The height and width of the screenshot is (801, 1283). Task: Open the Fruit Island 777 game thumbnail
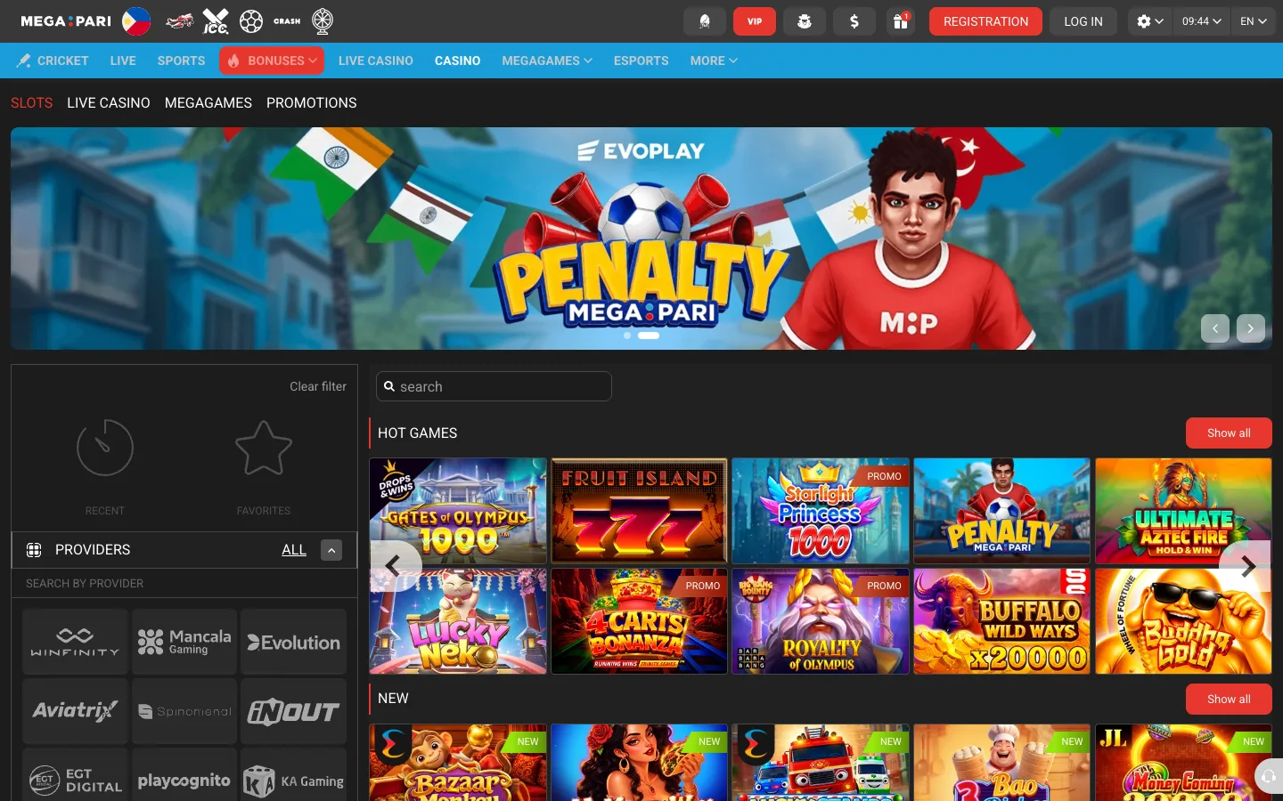[640, 511]
